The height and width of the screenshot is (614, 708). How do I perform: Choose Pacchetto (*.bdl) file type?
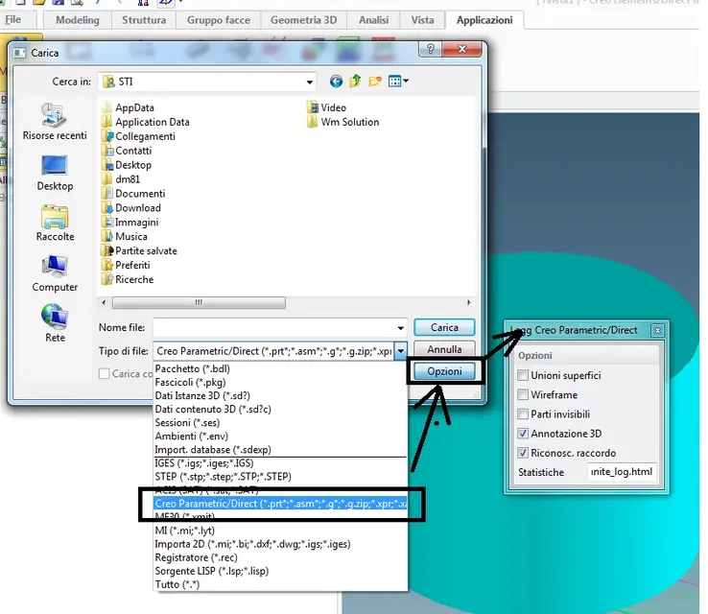point(193,368)
